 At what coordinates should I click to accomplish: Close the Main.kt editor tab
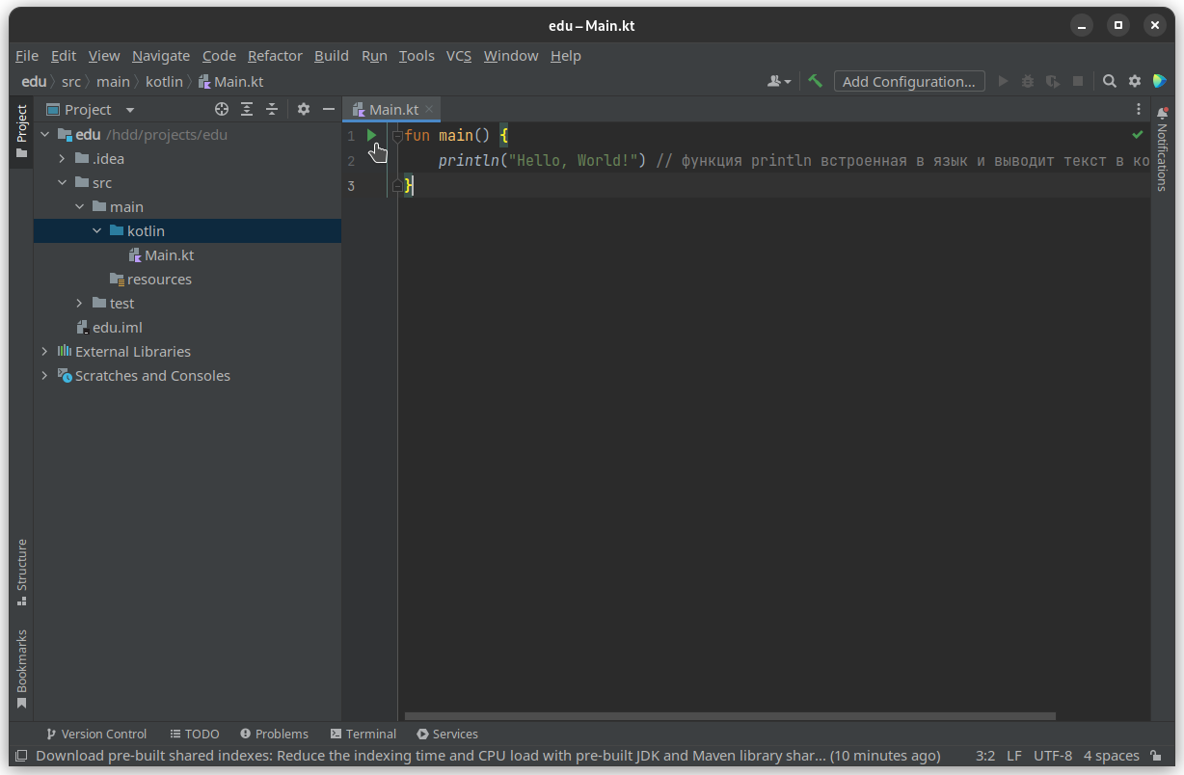click(429, 109)
